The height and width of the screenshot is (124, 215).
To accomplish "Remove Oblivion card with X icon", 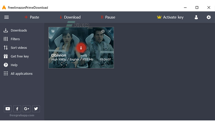I will coord(110,31).
